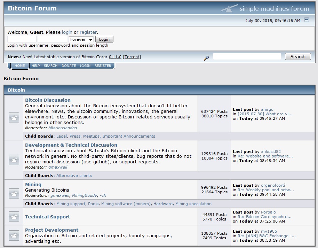Click the login link in the welcome text
This screenshot has width=318, height=248.
(67, 32)
